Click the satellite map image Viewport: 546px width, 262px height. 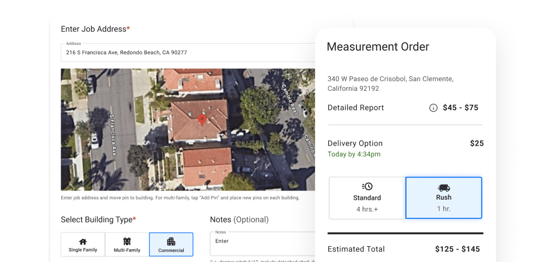click(188, 130)
